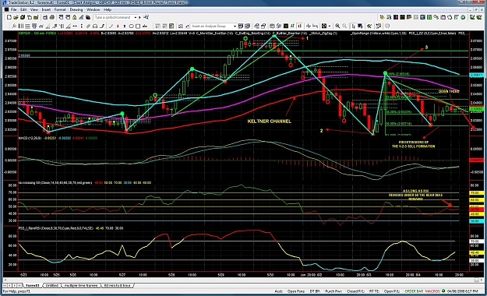The height and width of the screenshot is (296, 487).
Task: Open the Drawing menu
Action: [76, 9]
